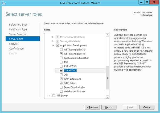
Task: Click the Cancel button
Action: point(147,107)
